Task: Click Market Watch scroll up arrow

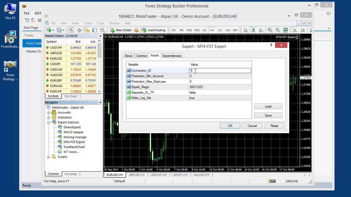Action: coord(99,41)
